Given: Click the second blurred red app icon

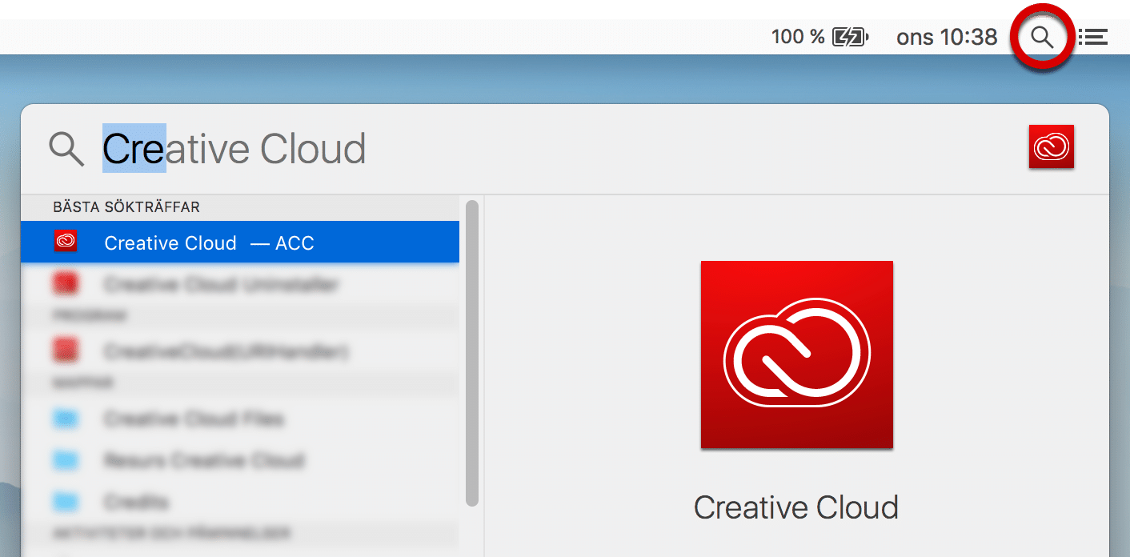Looking at the screenshot, I should coord(66,351).
